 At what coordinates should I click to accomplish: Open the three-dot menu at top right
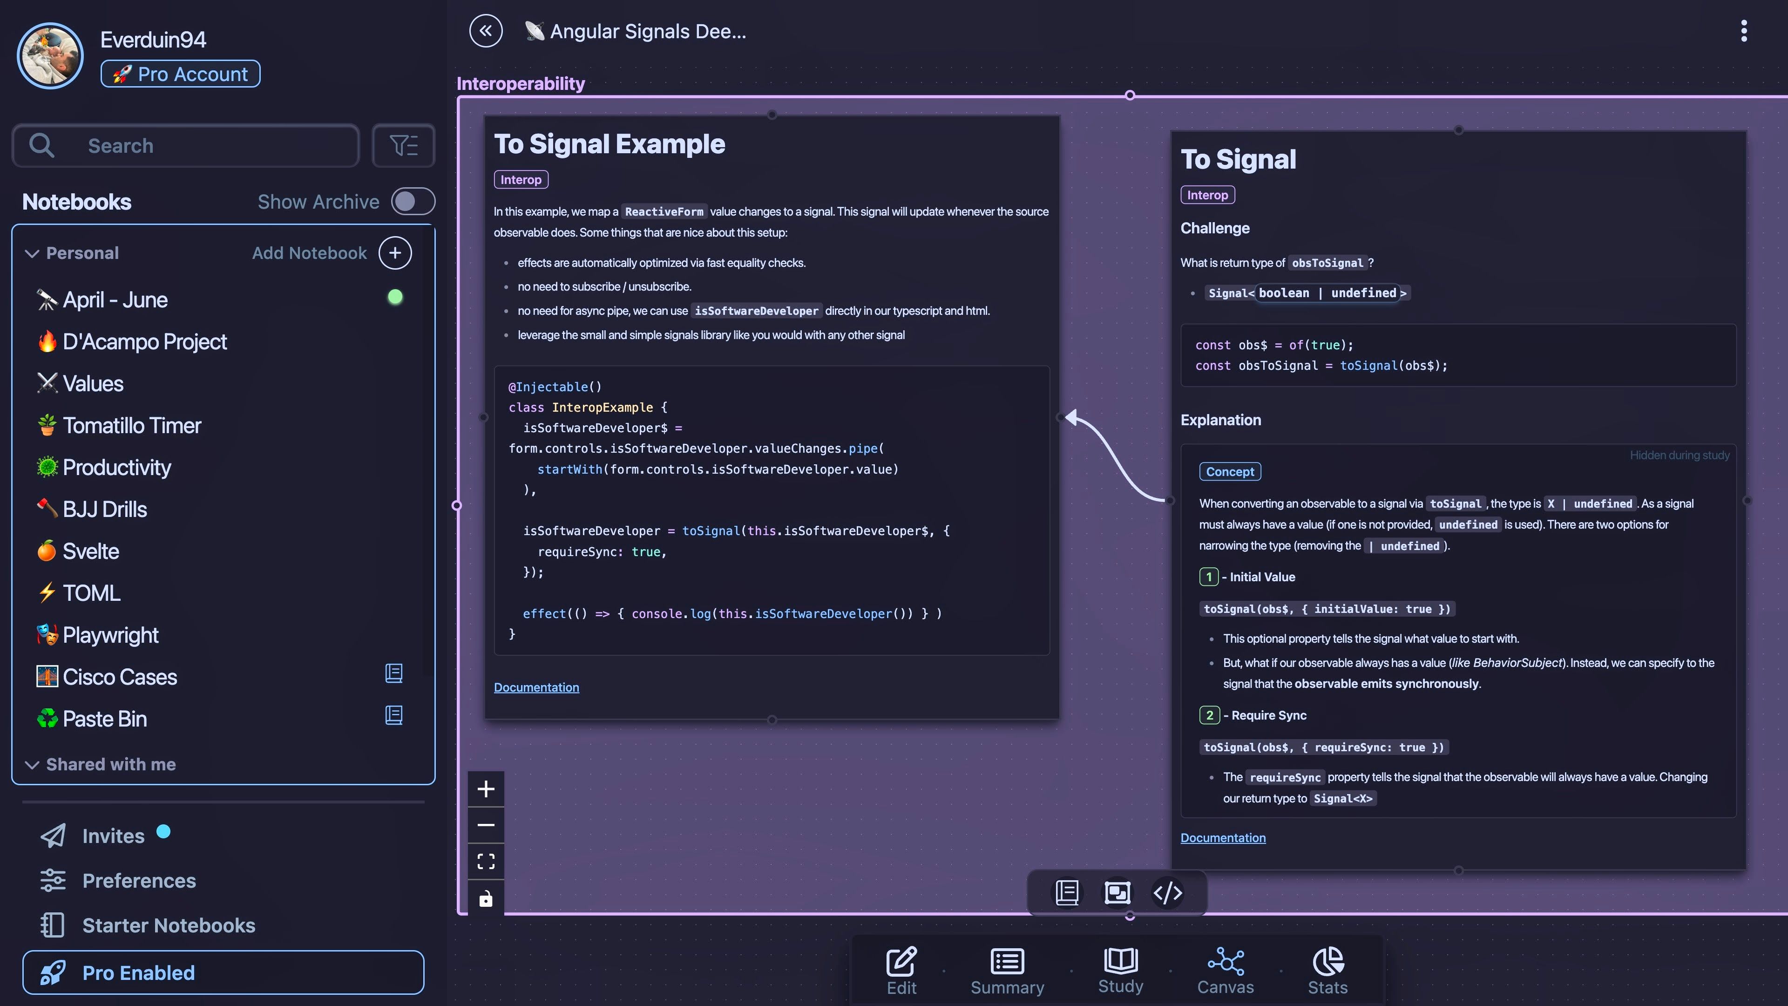pos(1744,31)
